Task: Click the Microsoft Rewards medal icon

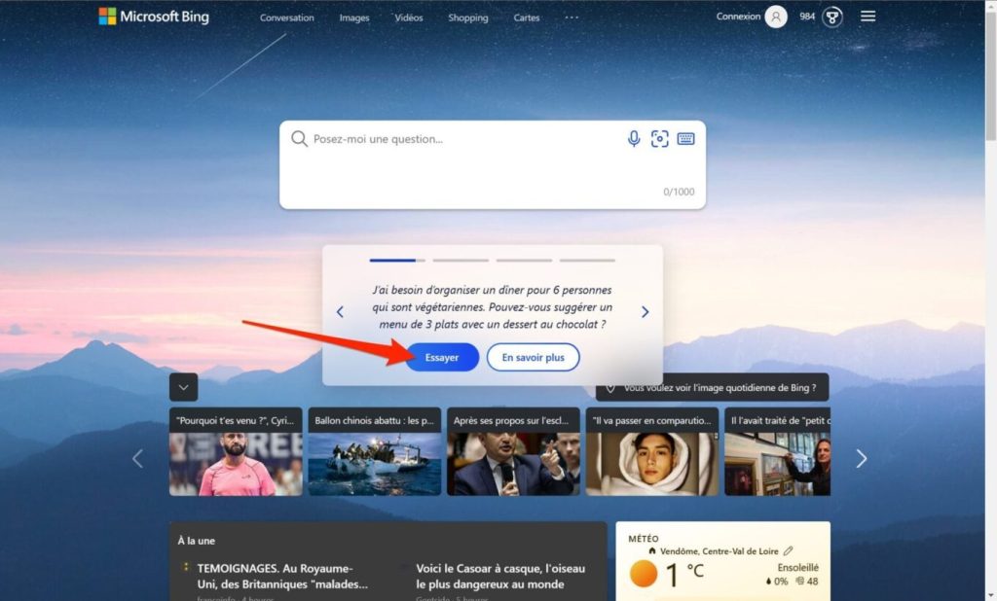Action: 832,17
